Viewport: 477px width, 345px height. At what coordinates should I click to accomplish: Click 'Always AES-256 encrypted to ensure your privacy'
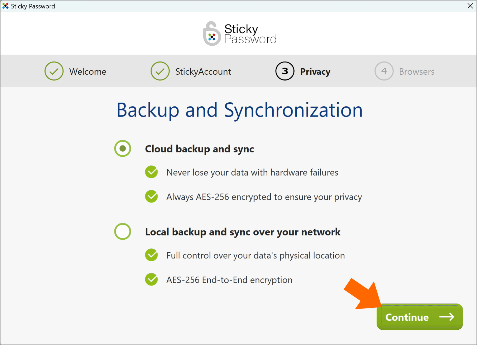(x=264, y=197)
